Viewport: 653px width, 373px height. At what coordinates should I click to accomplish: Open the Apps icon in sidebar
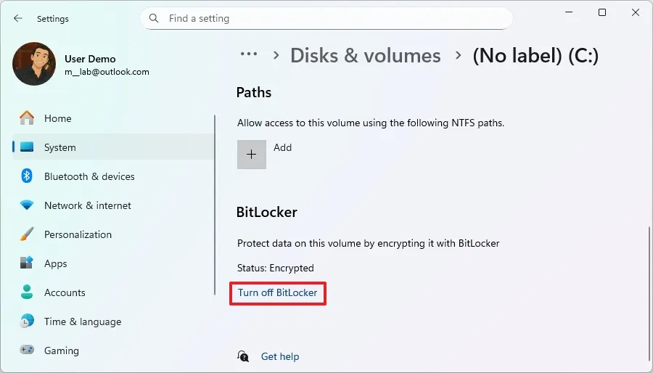pyautogui.click(x=27, y=263)
